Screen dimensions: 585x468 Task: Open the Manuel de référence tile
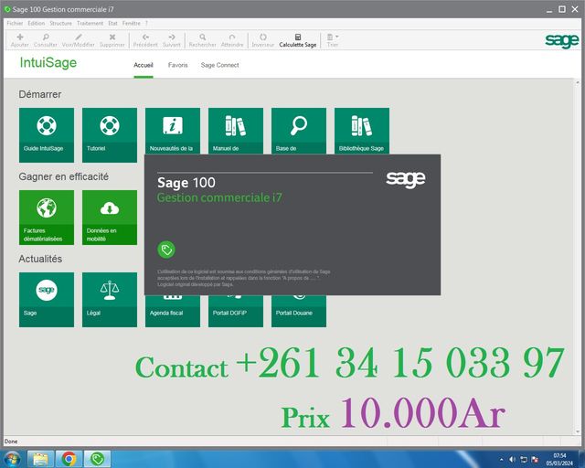point(236,131)
